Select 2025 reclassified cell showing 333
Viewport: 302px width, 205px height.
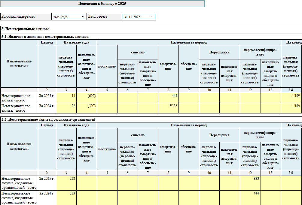250,183
